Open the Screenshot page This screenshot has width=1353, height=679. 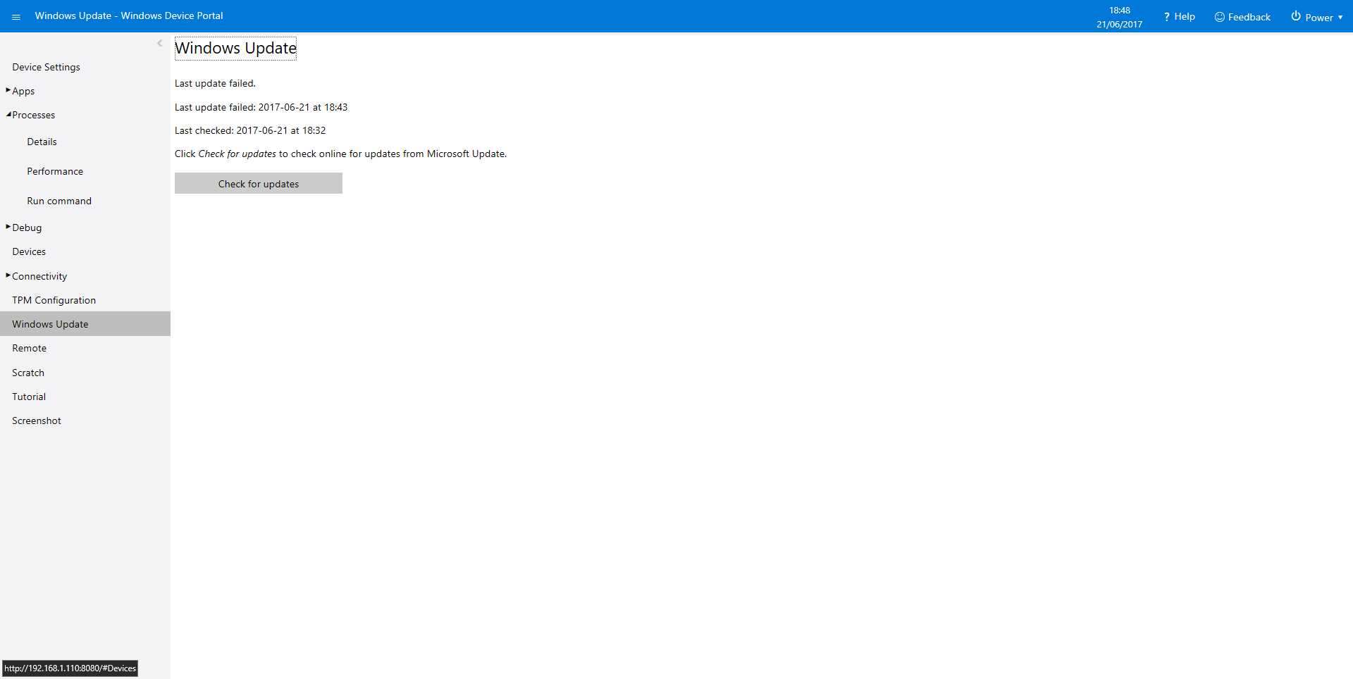37,421
